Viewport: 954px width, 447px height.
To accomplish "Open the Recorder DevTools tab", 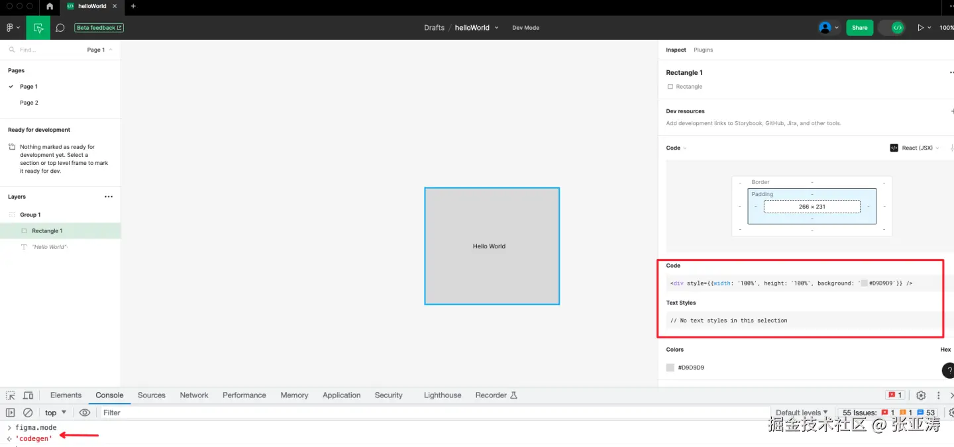I will click(x=496, y=395).
